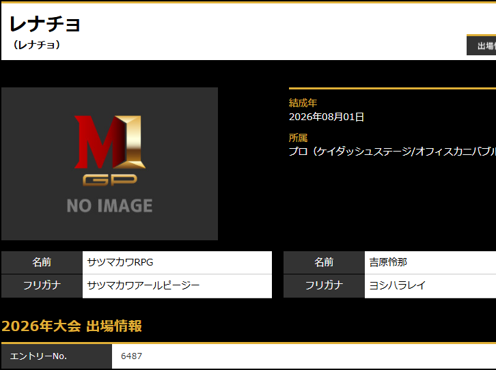Click the 2026年大会 出場情報 heading
496x370 pixels.
click(72, 326)
